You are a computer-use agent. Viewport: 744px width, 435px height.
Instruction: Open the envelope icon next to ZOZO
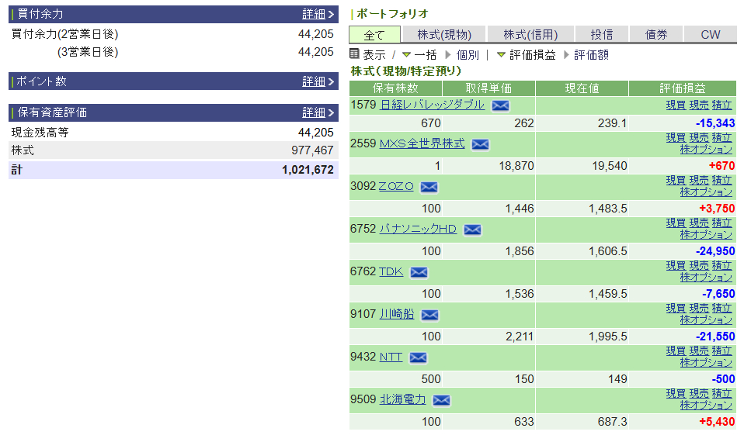[x=429, y=187]
